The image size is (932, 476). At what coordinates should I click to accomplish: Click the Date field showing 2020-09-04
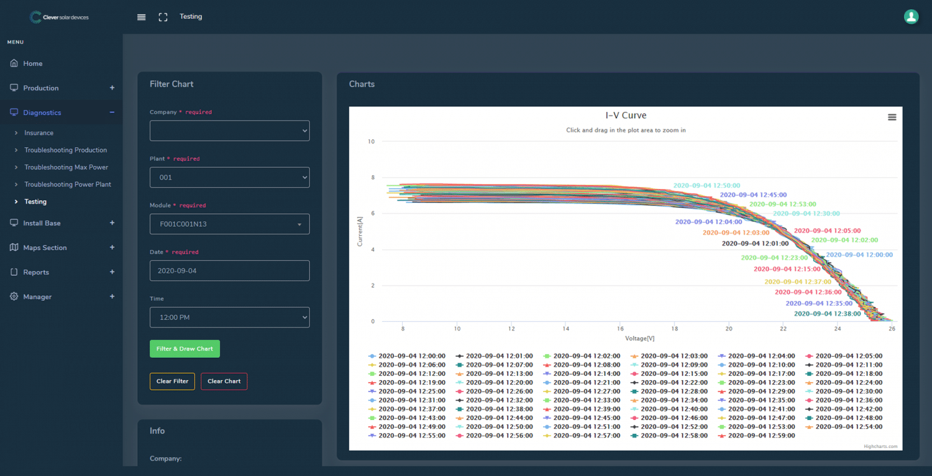[229, 271]
